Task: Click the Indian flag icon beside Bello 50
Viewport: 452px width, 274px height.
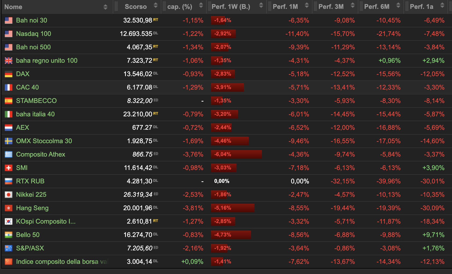Action: click(x=9, y=235)
